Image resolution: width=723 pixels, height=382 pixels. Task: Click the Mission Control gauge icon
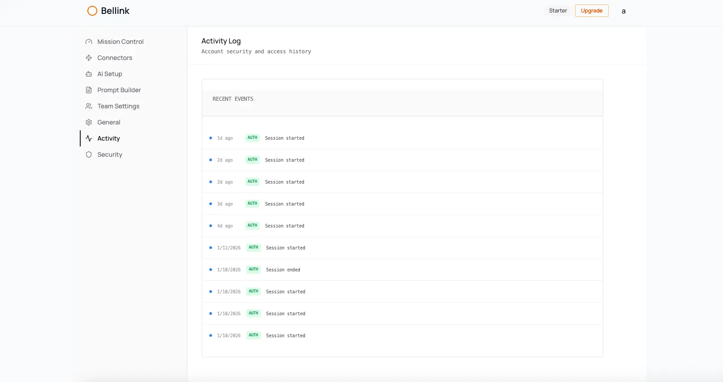pyautogui.click(x=89, y=42)
